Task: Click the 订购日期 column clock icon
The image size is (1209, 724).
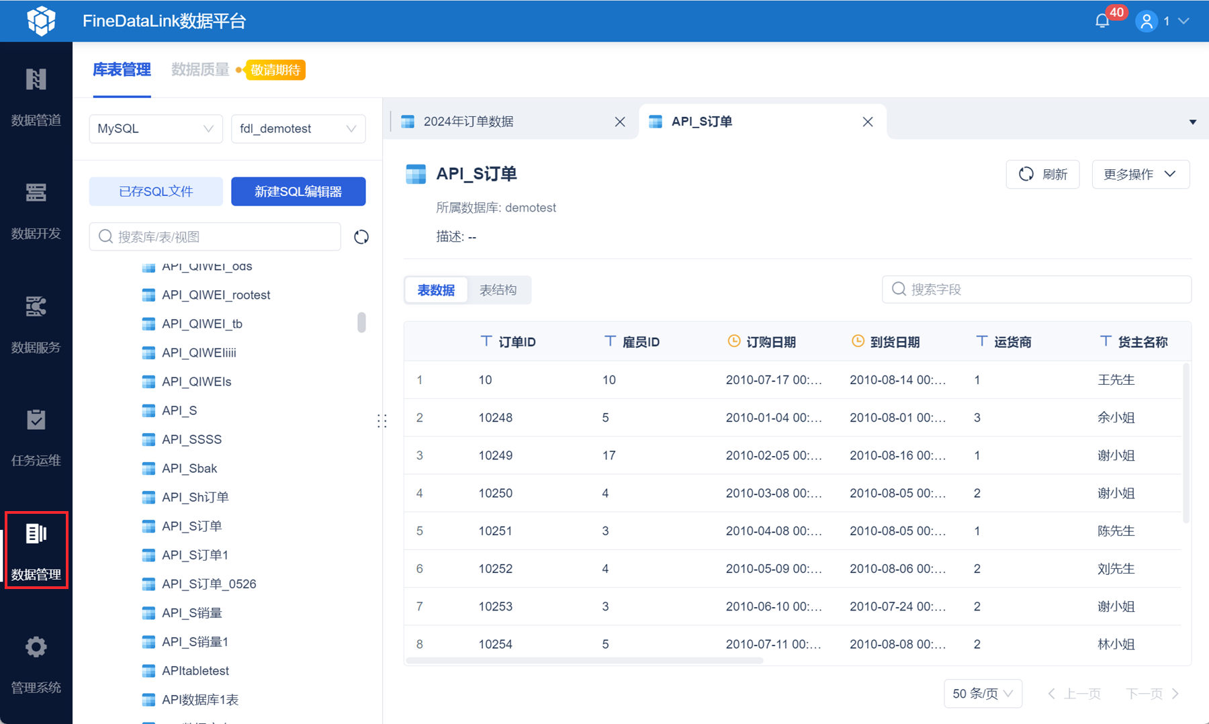Action: [x=734, y=341]
